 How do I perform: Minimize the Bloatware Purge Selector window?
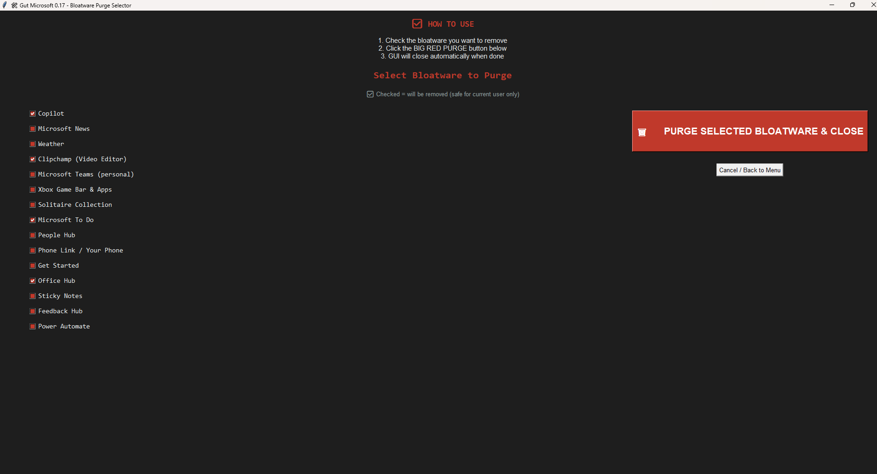pos(832,5)
